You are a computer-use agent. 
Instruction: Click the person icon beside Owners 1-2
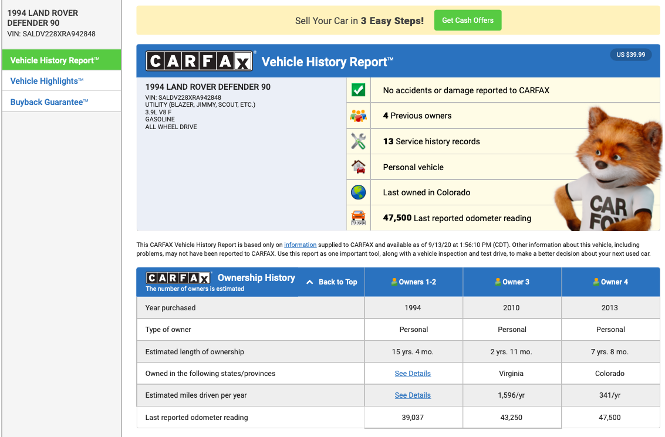coord(394,282)
